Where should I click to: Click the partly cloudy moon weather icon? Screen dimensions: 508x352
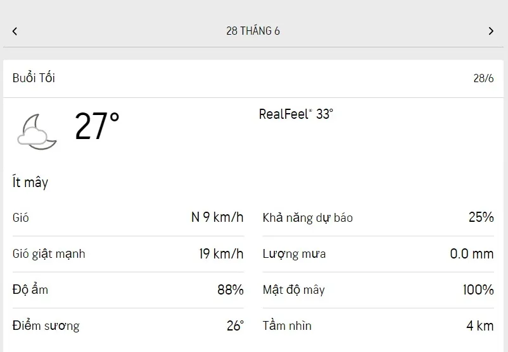point(37,131)
